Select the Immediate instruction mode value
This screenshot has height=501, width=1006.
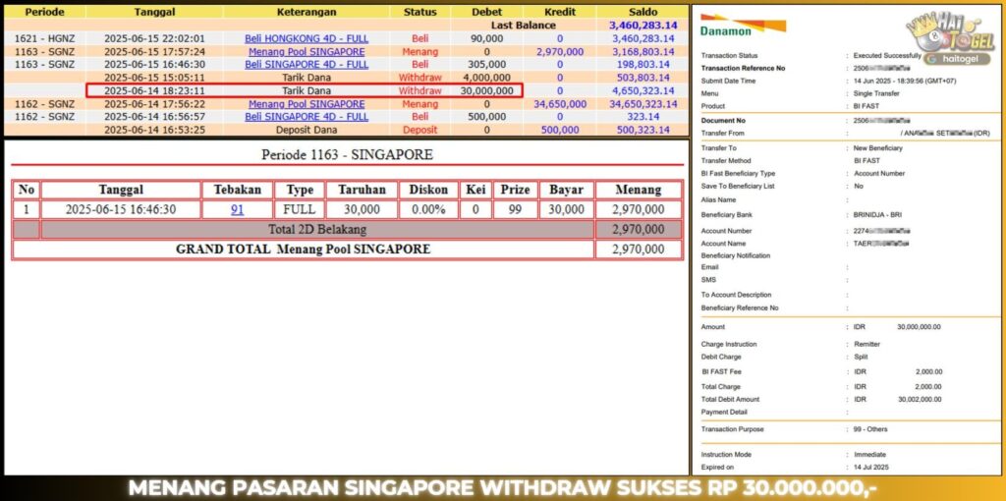pos(869,454)
